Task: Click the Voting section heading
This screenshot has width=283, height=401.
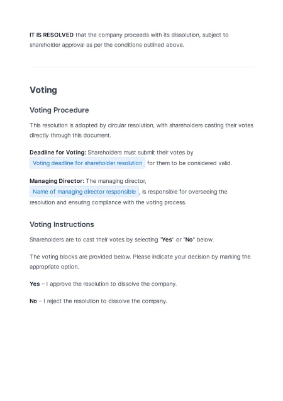Action: (x=43, y=90)
